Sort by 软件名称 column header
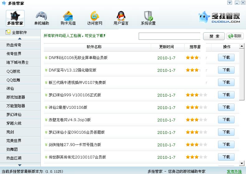 [x=97, y=47]
